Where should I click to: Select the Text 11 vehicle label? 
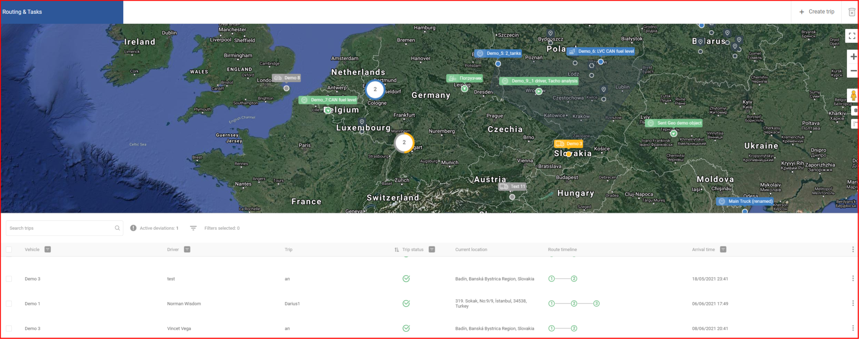(512, 186)
